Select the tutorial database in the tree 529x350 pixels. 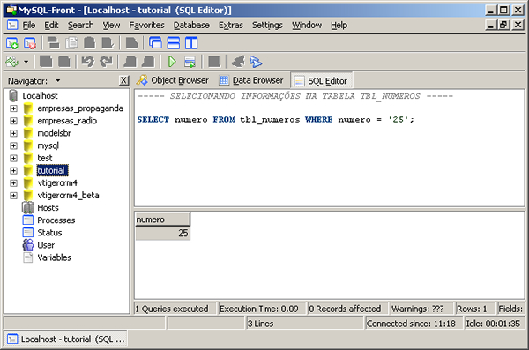52,170
